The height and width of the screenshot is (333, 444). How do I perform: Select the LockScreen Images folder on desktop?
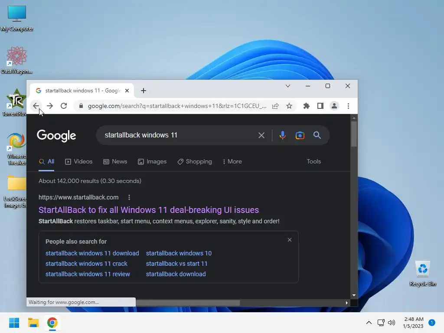tap(16, 191)
